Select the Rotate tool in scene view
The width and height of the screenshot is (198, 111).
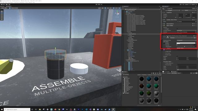(x=2, y=14)
